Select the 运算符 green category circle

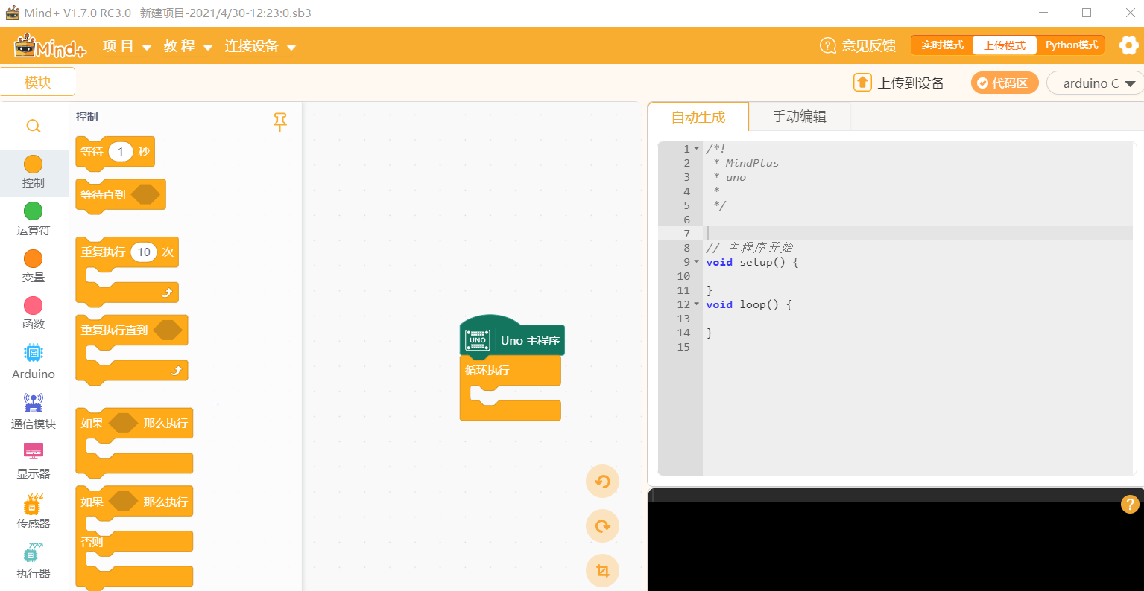pos(34,211)
